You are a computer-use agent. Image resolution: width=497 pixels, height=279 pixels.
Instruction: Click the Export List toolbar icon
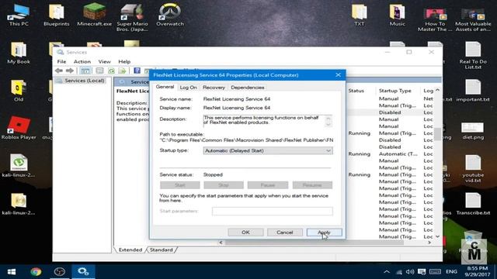pos(123,71)
